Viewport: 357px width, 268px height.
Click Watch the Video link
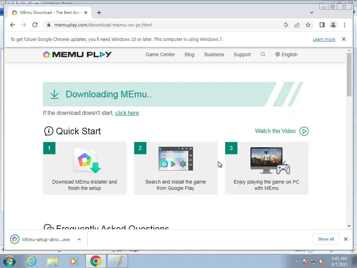click(275, 131)
